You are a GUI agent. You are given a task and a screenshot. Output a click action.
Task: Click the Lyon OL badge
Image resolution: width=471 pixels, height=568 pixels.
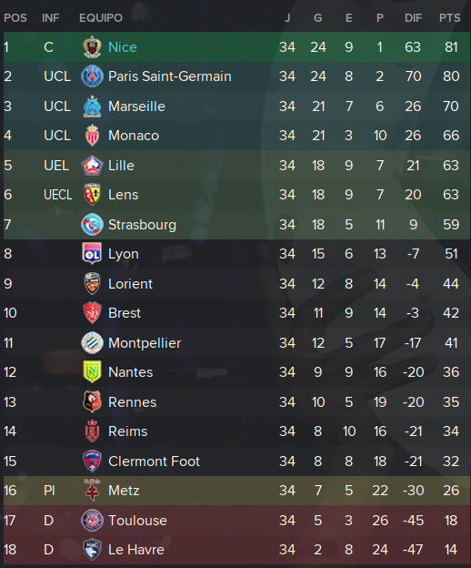92,254
